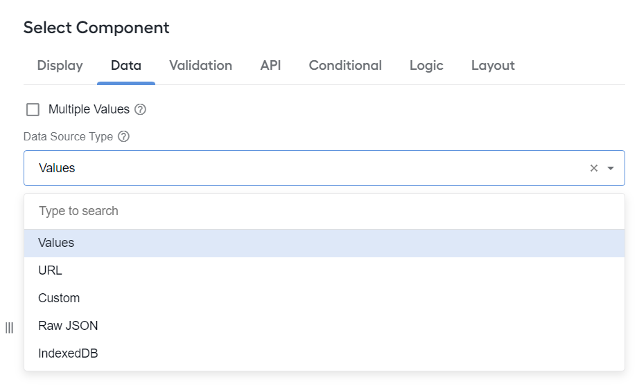Pick Raw JSON from the list
This screenshot has width=637, height=388.
point(324,326)
